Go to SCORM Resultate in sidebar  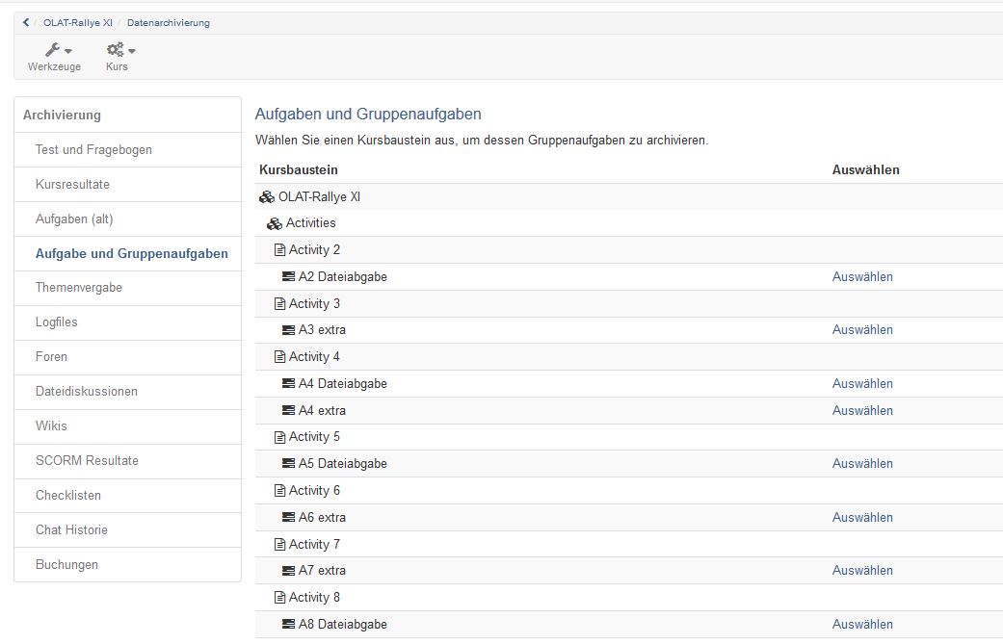pyautogui.click(x=87, y=460)
